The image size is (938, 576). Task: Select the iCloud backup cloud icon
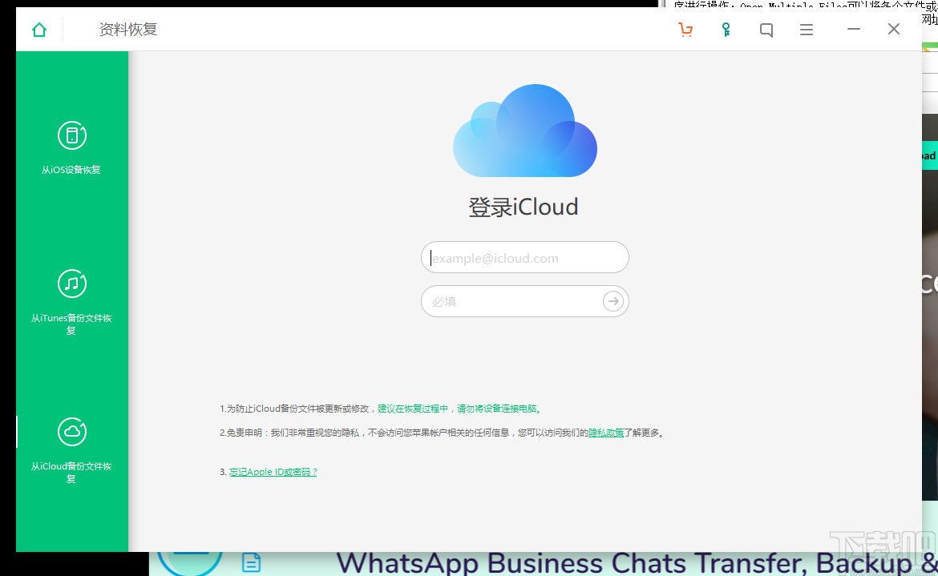click(72, 432)
